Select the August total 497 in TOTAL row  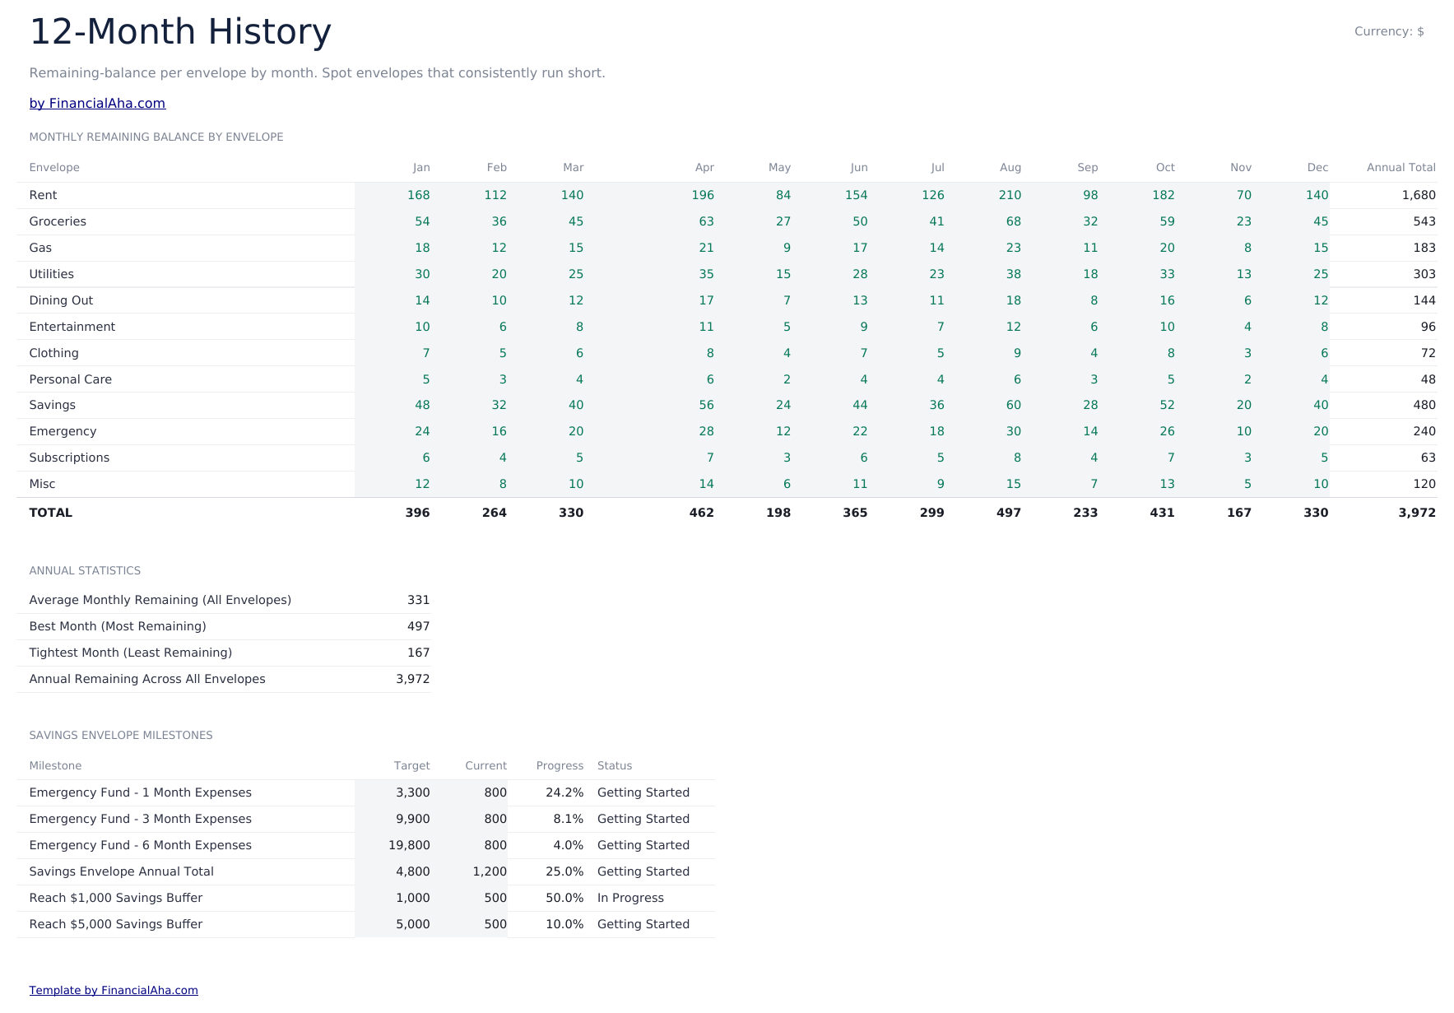click(x=1009, y=513)
